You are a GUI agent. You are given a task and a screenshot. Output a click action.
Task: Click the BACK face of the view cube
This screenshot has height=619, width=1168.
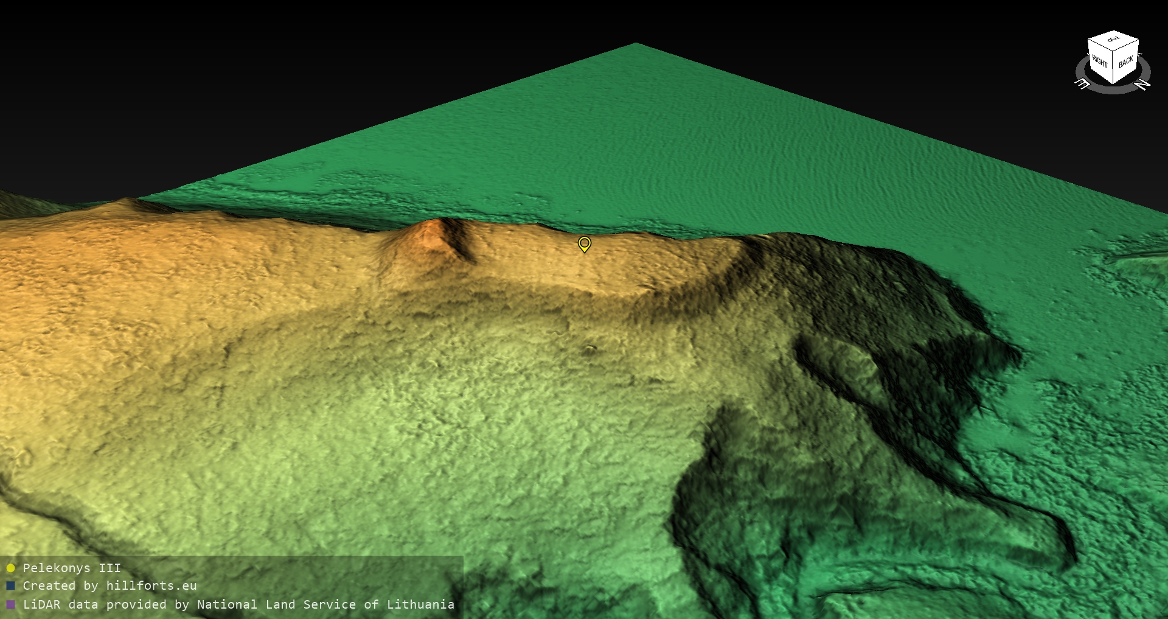coord(1126,61)
